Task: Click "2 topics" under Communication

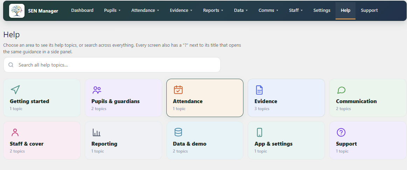Action: coord(343,109)
